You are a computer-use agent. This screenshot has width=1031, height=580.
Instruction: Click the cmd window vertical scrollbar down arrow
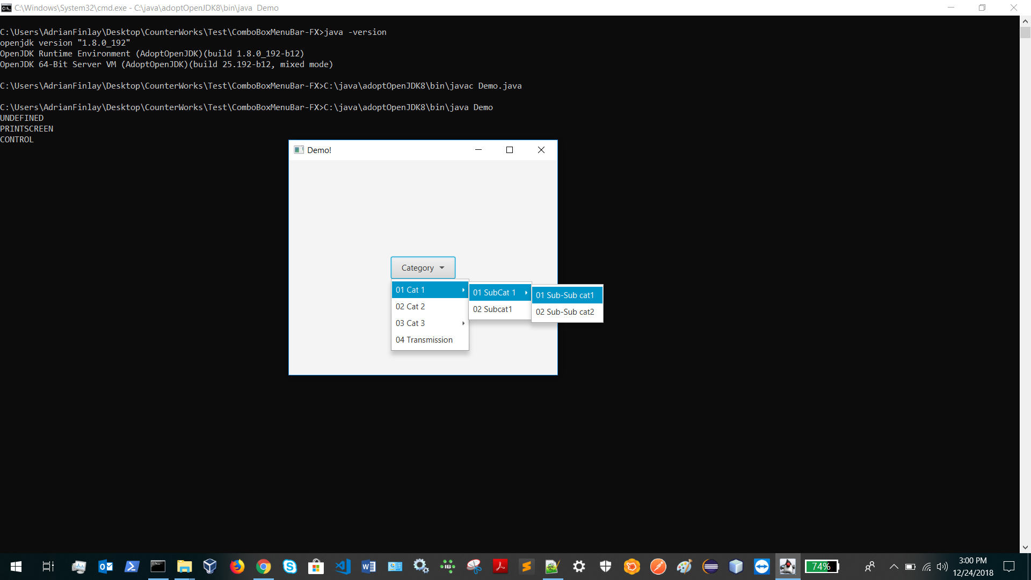(1025, 547)
